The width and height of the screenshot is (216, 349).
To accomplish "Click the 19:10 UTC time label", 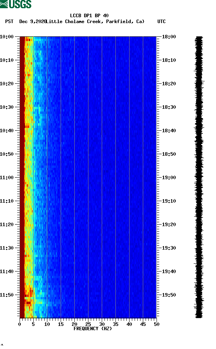I will point(169,201).
